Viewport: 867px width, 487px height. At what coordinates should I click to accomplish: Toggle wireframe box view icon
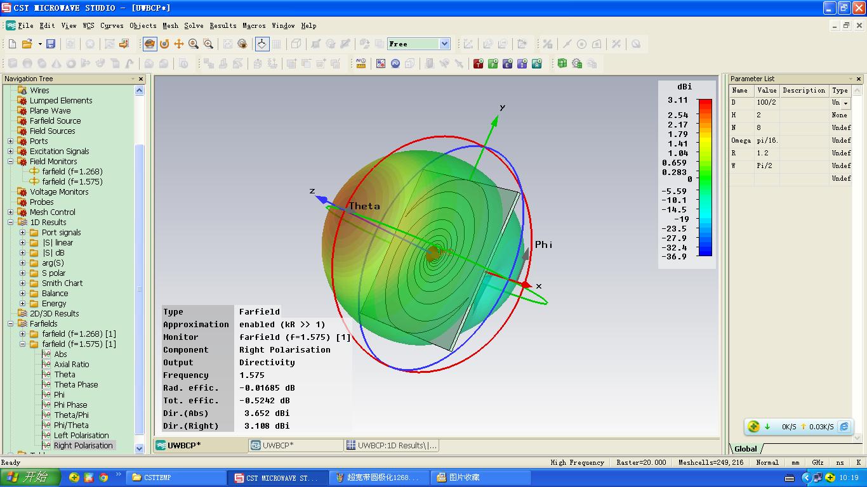coord(296,44)
